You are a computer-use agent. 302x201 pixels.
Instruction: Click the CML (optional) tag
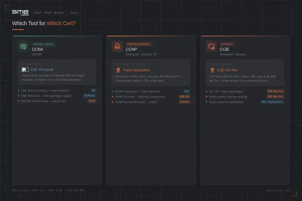272,102
